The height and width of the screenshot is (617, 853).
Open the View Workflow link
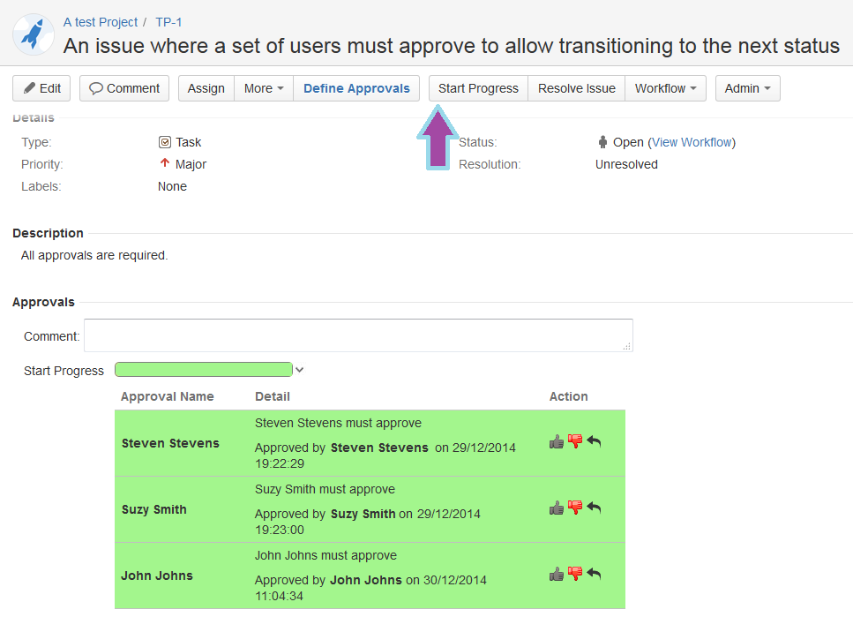pyautogui.click(x=692, y=142)
